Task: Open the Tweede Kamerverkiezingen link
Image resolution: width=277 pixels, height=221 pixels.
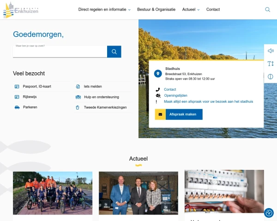Action: [105, 107]
